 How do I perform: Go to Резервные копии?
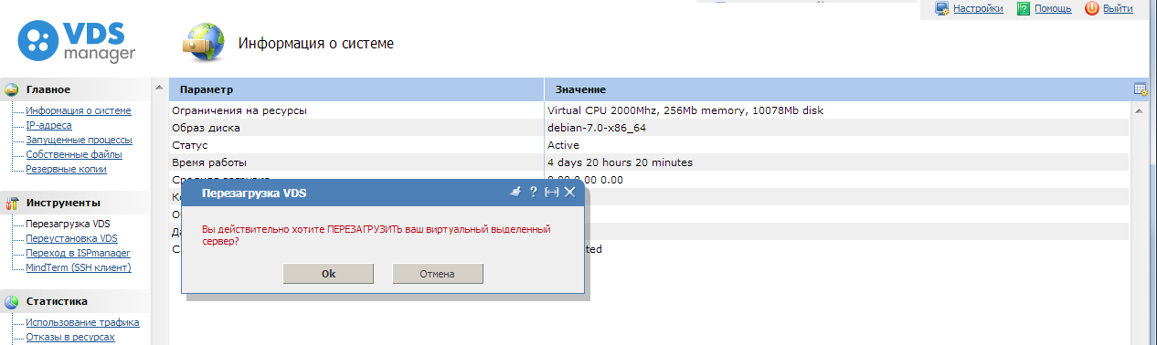[66, 169]
